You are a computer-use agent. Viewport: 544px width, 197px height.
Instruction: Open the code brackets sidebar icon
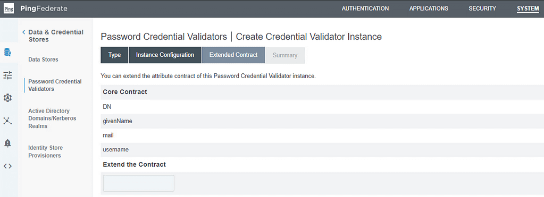(x=7, y=166)
